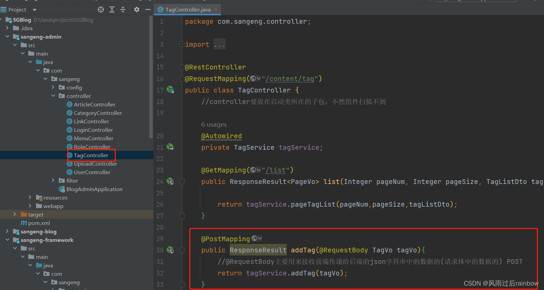Open the /list mapping URL link
This screenshot has height=290, width=544.
(276, 170)
